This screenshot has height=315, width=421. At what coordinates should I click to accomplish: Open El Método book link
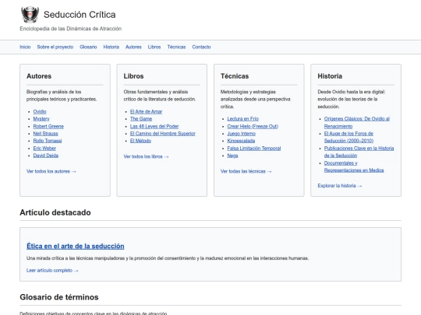[x=140, y=141]
